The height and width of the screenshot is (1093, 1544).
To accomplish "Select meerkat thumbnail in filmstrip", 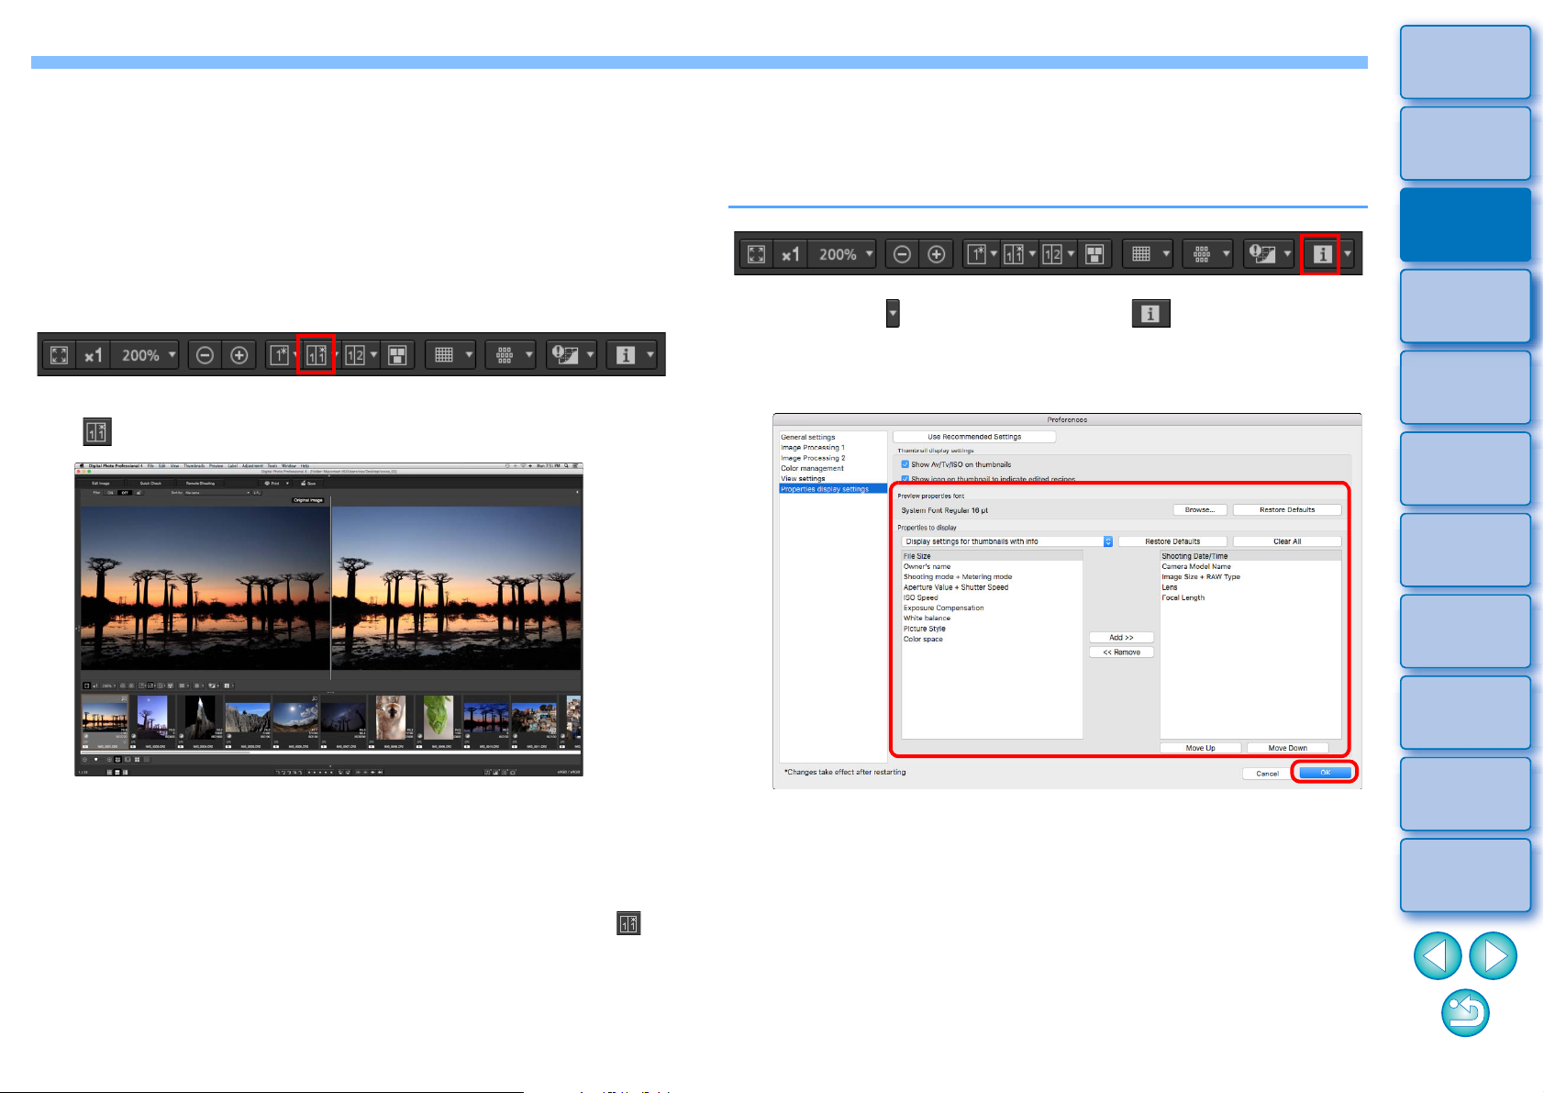I will point(391,716).
